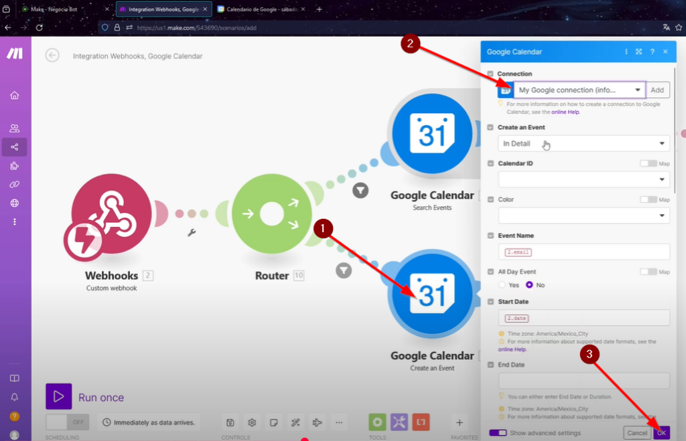
Task: Open the Make home page from sidebar
Action: tap(15, 95)
